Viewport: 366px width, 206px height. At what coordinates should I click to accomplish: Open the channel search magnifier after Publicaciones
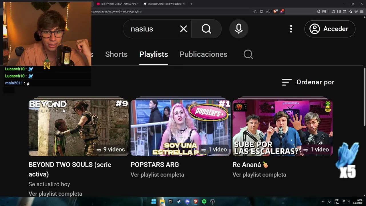[248, 54]
